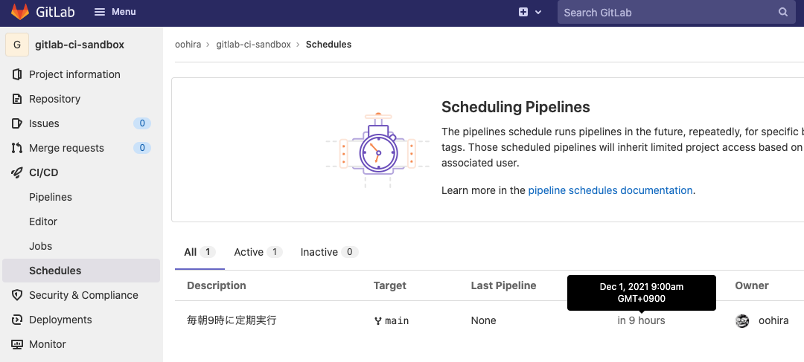Click the plus create-new icon
The image size is (804, 362).
click(x=523, y=12)
